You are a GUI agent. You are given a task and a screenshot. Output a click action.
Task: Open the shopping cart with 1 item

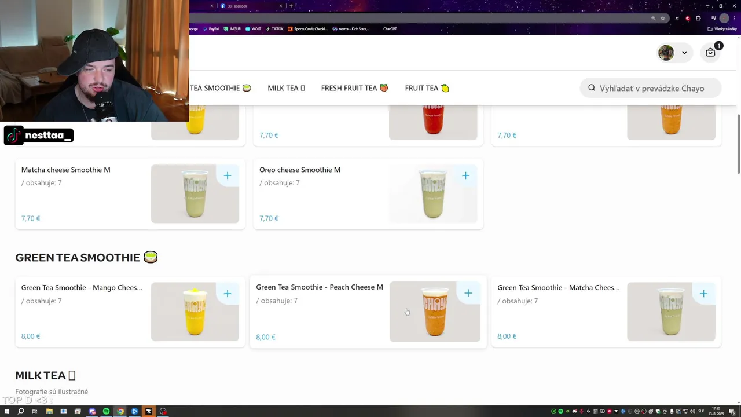tap(710, 53)
